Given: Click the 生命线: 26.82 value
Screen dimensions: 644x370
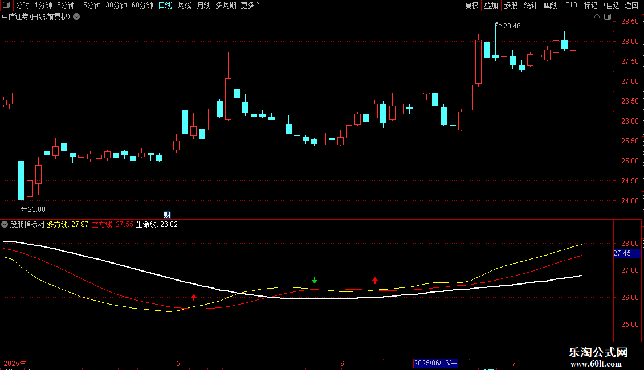Looking at the screenshot, I should [157, 224].
